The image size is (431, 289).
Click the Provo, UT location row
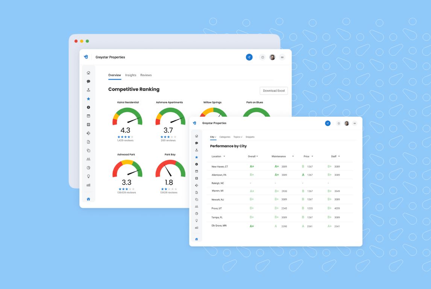(280, 208)
